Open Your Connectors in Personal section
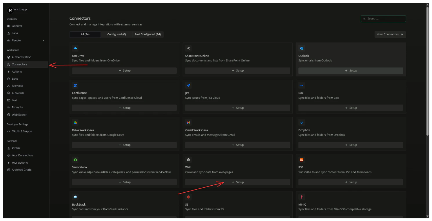This screenshot has height=221, width=432. (26, 156)
